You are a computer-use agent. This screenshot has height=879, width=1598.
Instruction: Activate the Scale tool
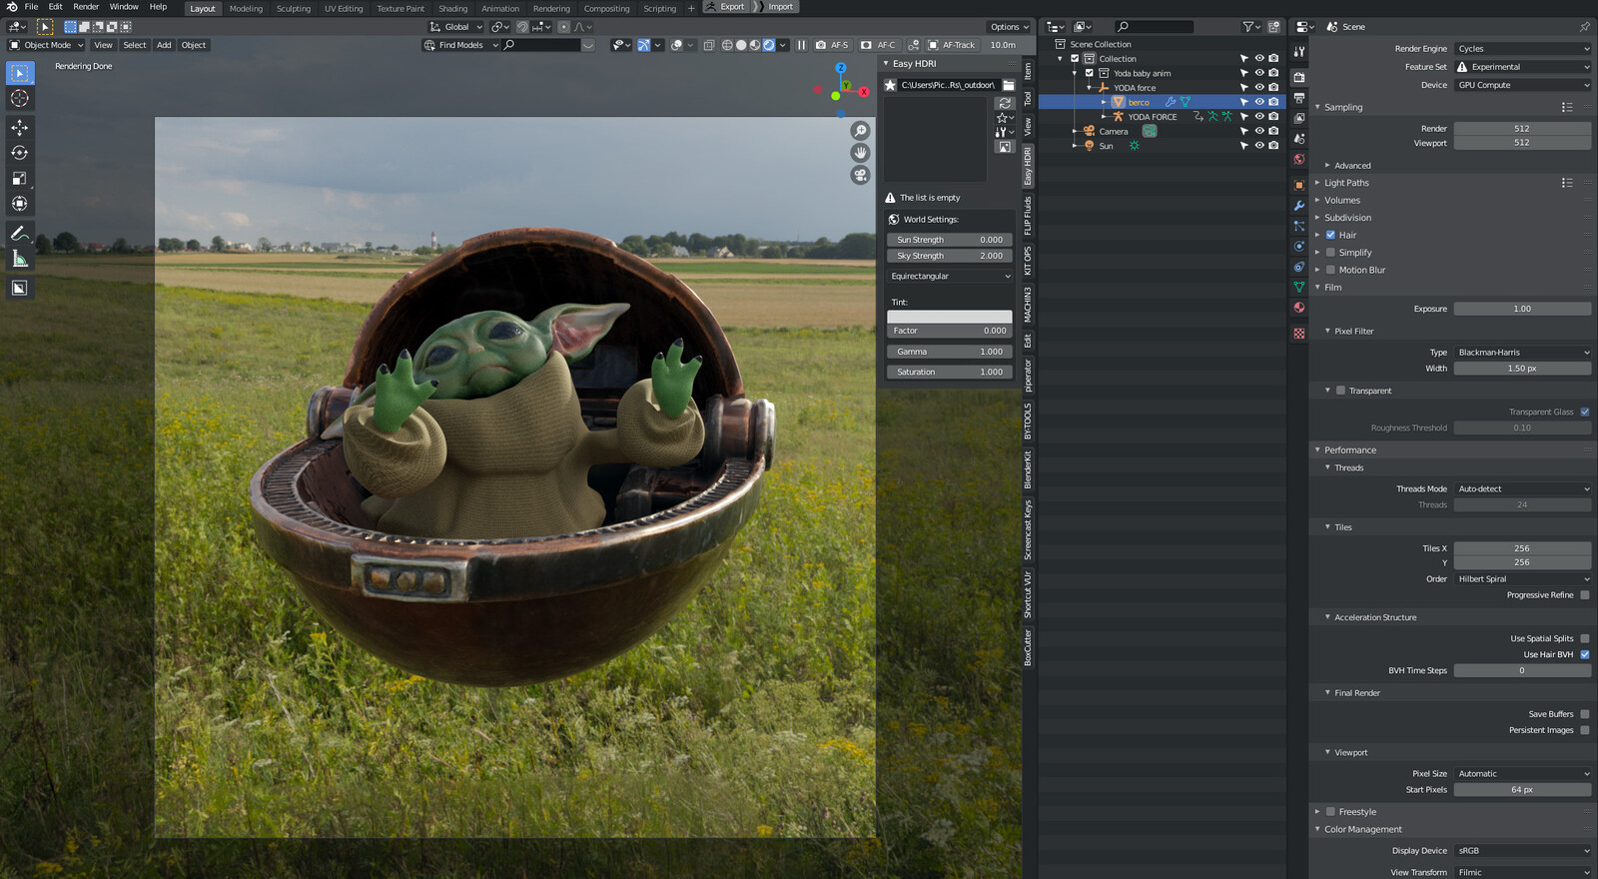pyautogui.click(x=19, y=179)
